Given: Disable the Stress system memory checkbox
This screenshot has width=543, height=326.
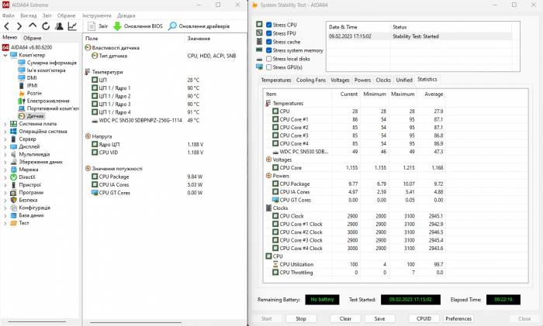Looking at the screenshot, I should click(x=268, y=50).
